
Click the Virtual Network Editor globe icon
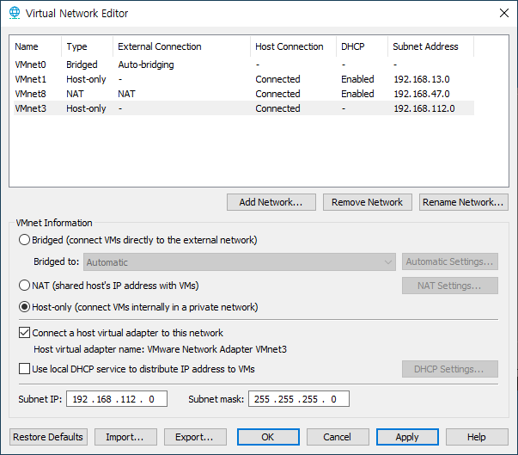click(x=15, y=13)
